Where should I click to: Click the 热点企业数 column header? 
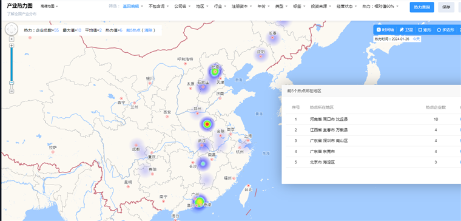coord(436,107)
